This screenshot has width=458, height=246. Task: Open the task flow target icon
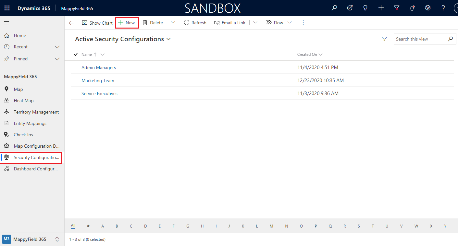tap(350, 8)
